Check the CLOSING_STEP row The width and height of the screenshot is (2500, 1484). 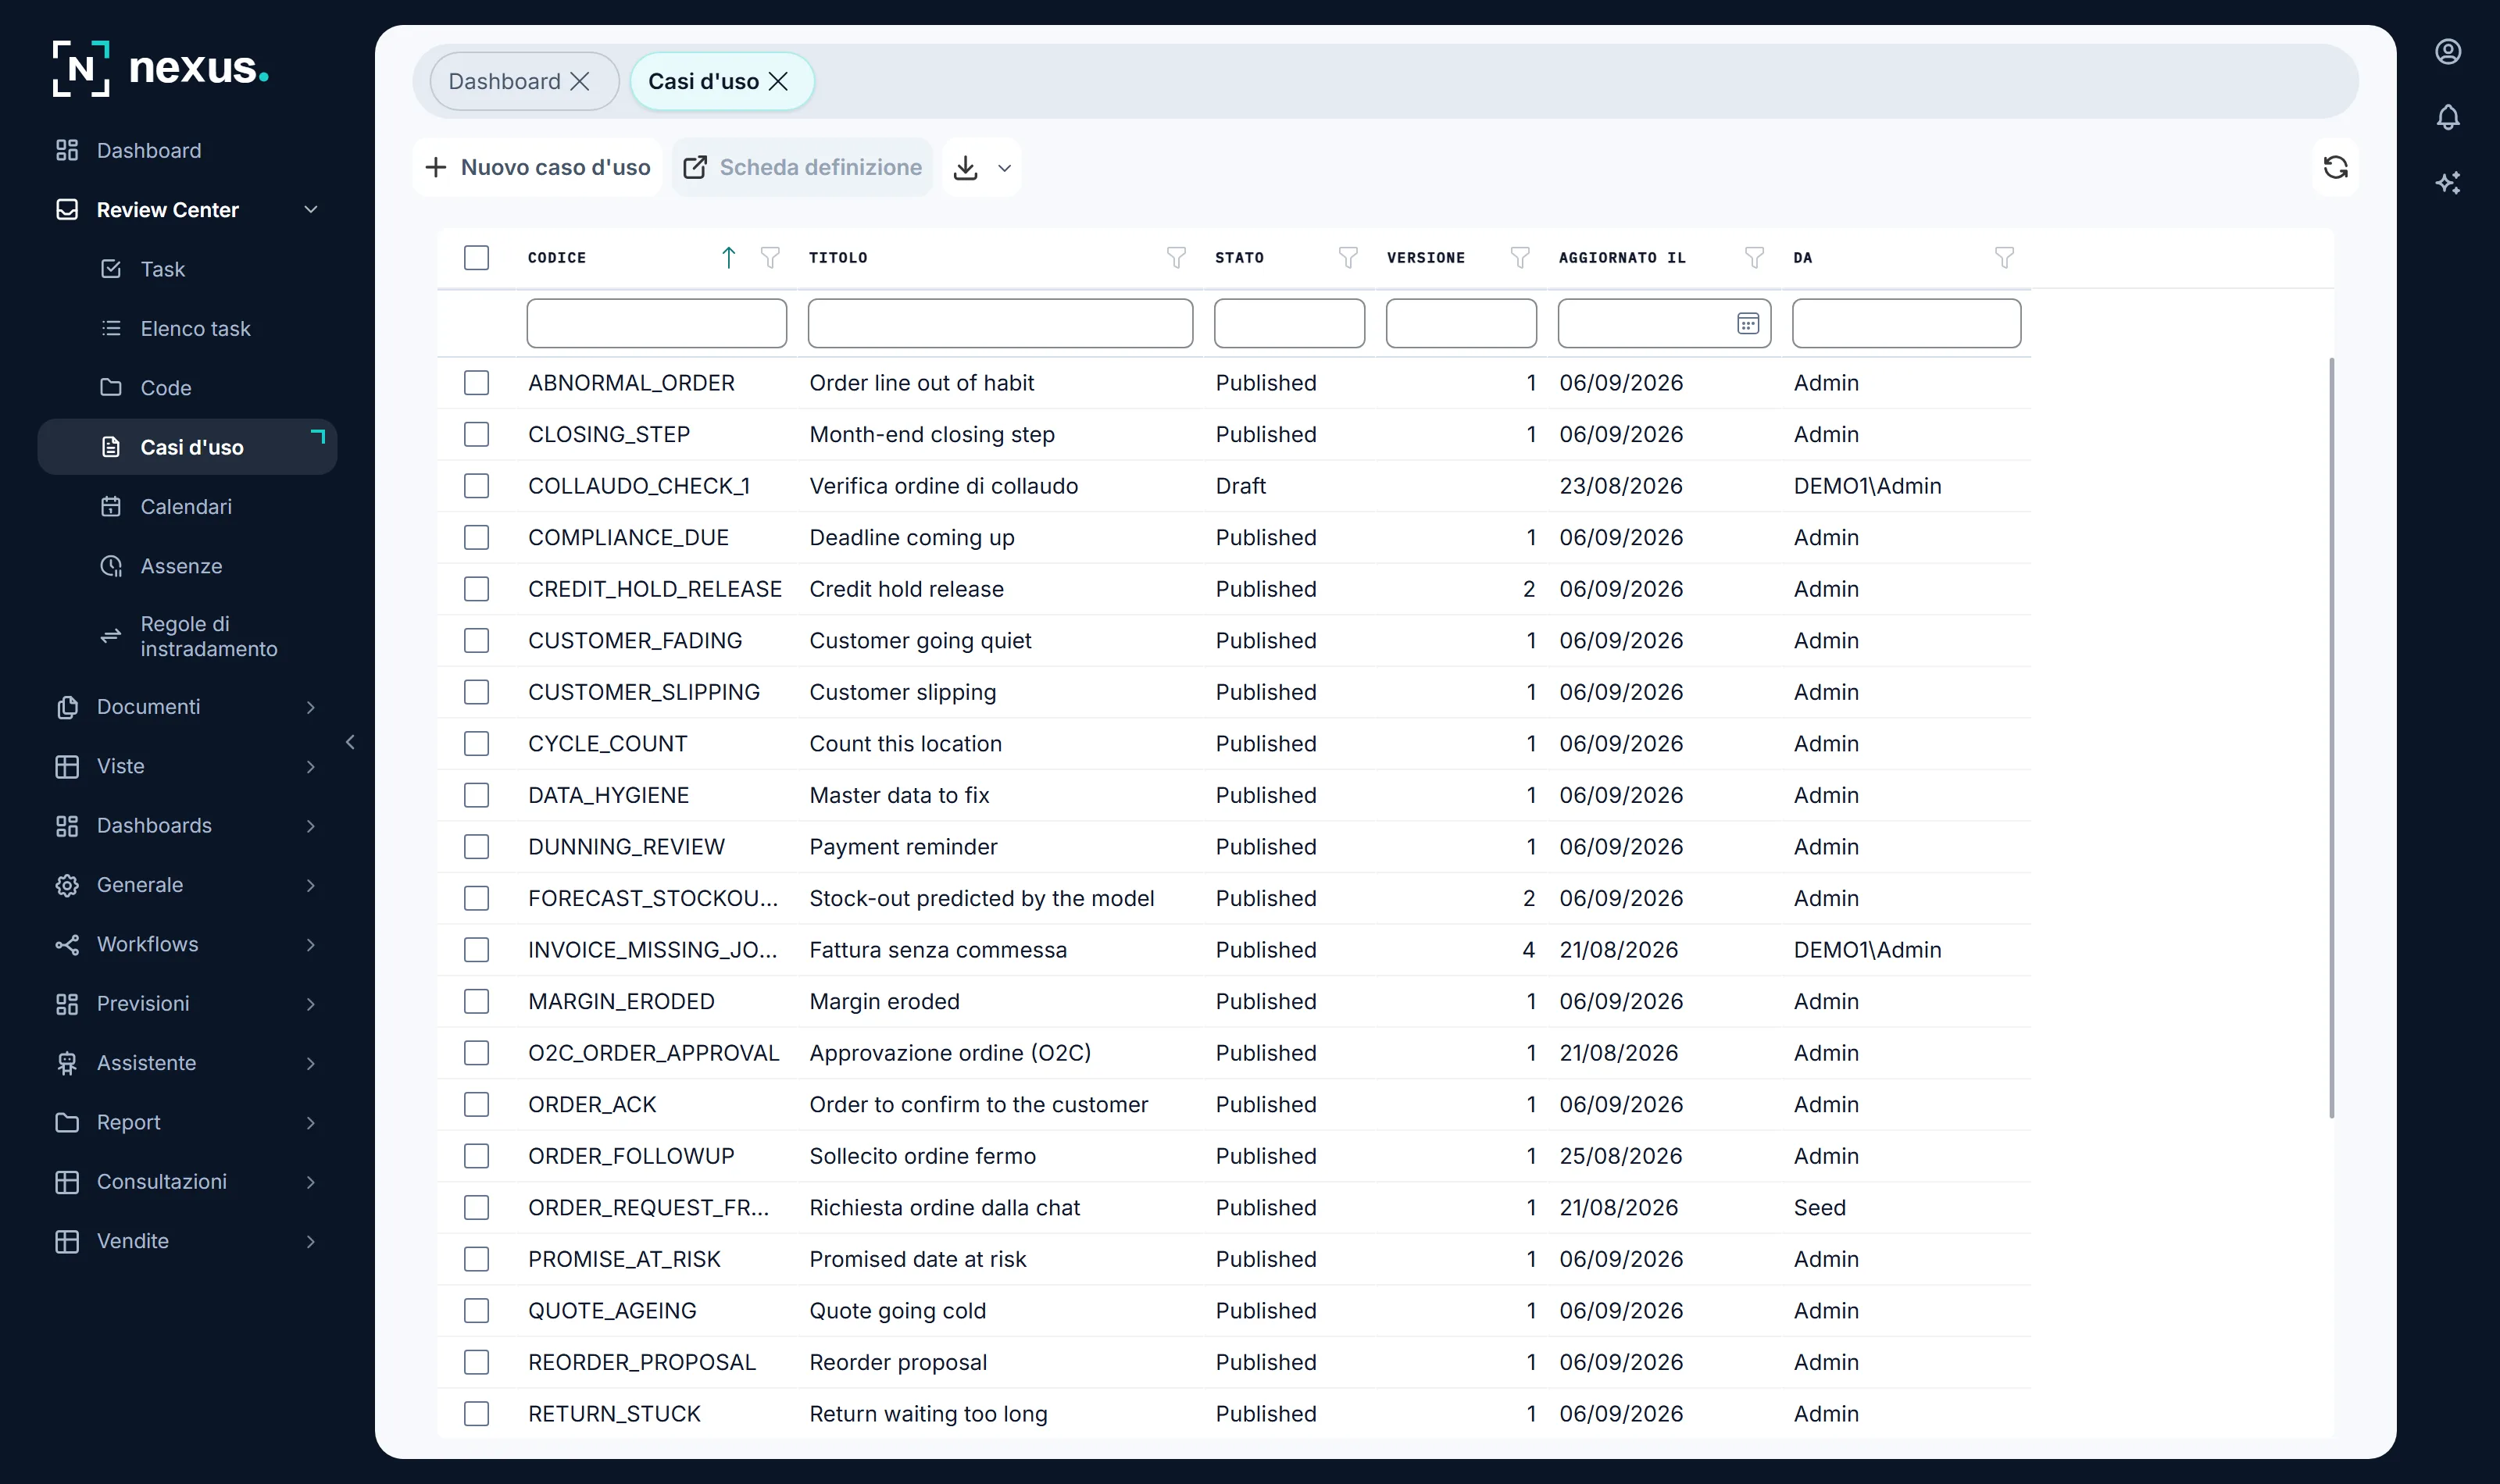[x=476, y=434]
